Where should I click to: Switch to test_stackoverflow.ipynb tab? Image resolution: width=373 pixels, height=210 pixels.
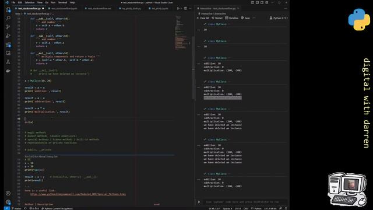63,8
